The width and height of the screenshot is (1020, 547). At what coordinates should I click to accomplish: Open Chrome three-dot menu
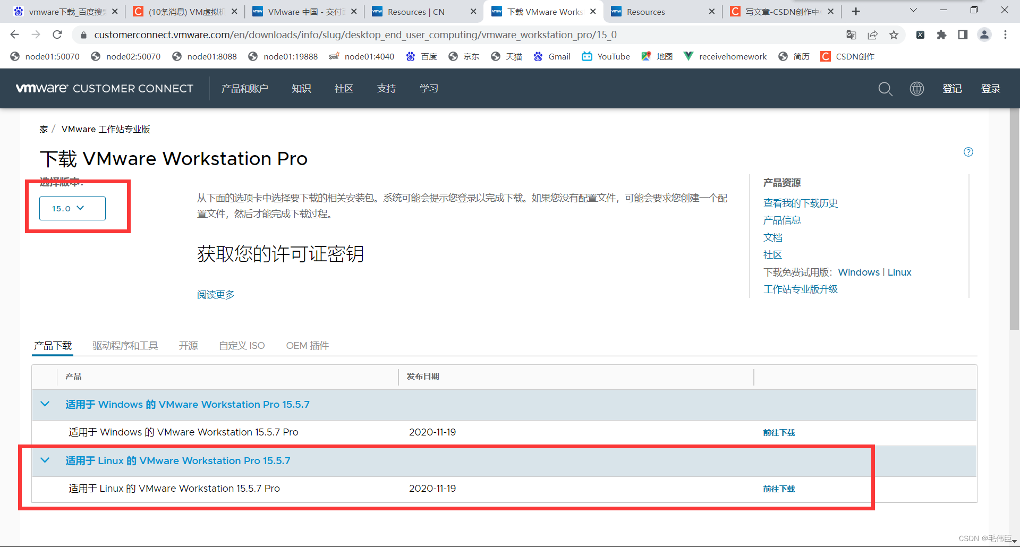(x=1005, y=35)
